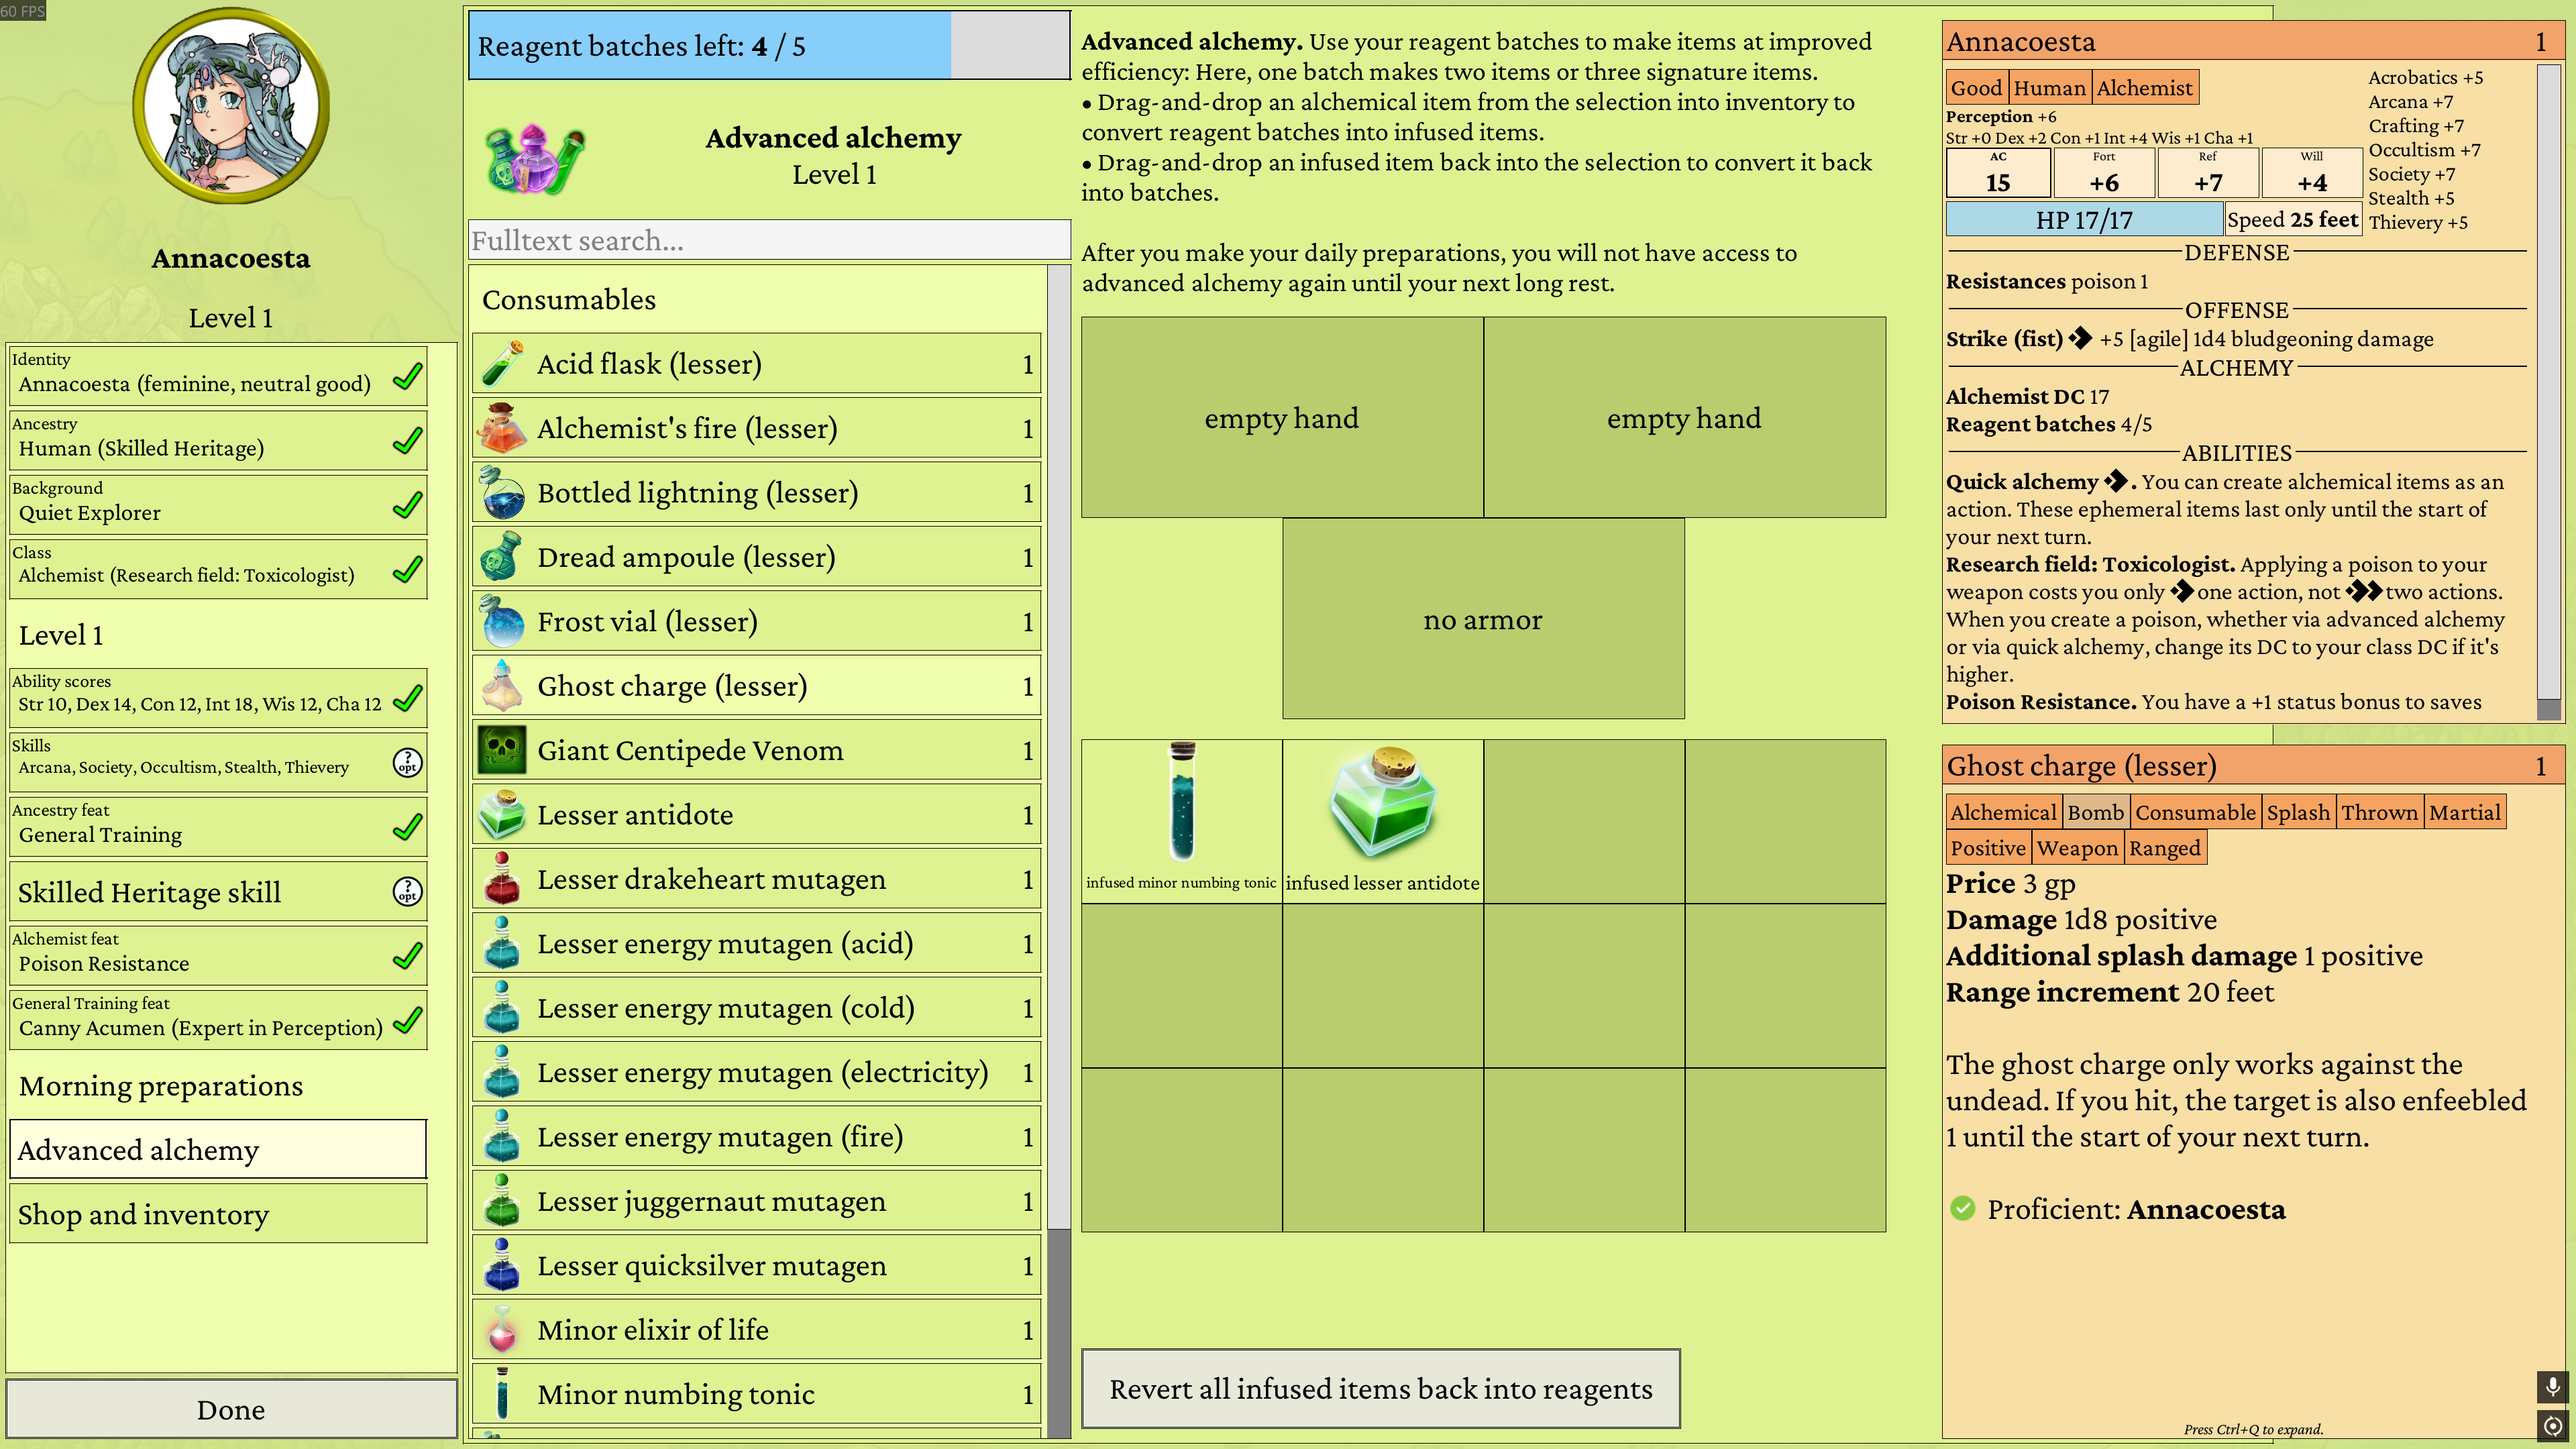Click the no armor slot
Viewport: 2576px width, 1449px height.
pos(1483,619)
